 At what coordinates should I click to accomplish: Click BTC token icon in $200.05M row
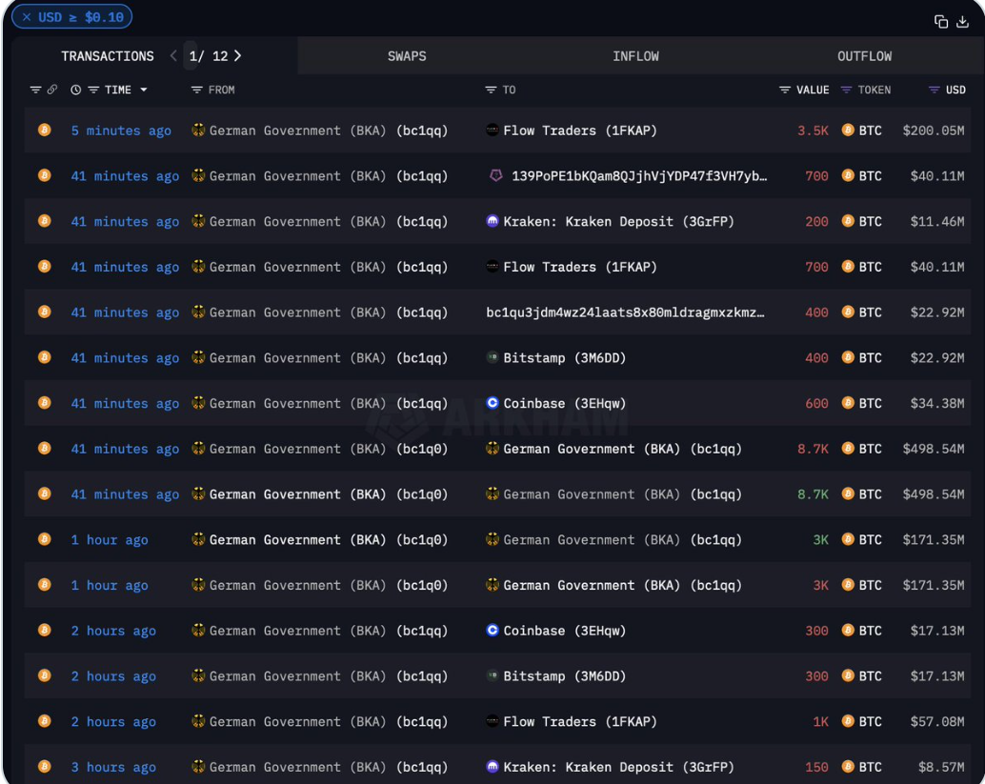coord(848,131)
